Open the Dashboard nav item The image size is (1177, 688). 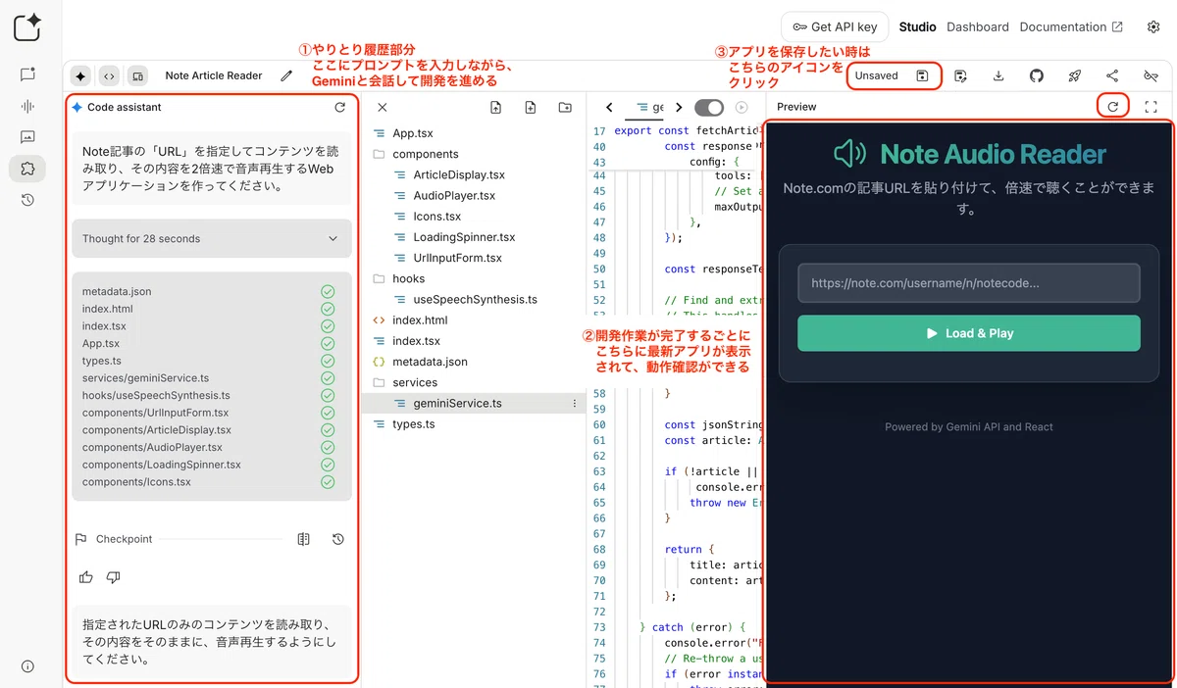point(978,26)
